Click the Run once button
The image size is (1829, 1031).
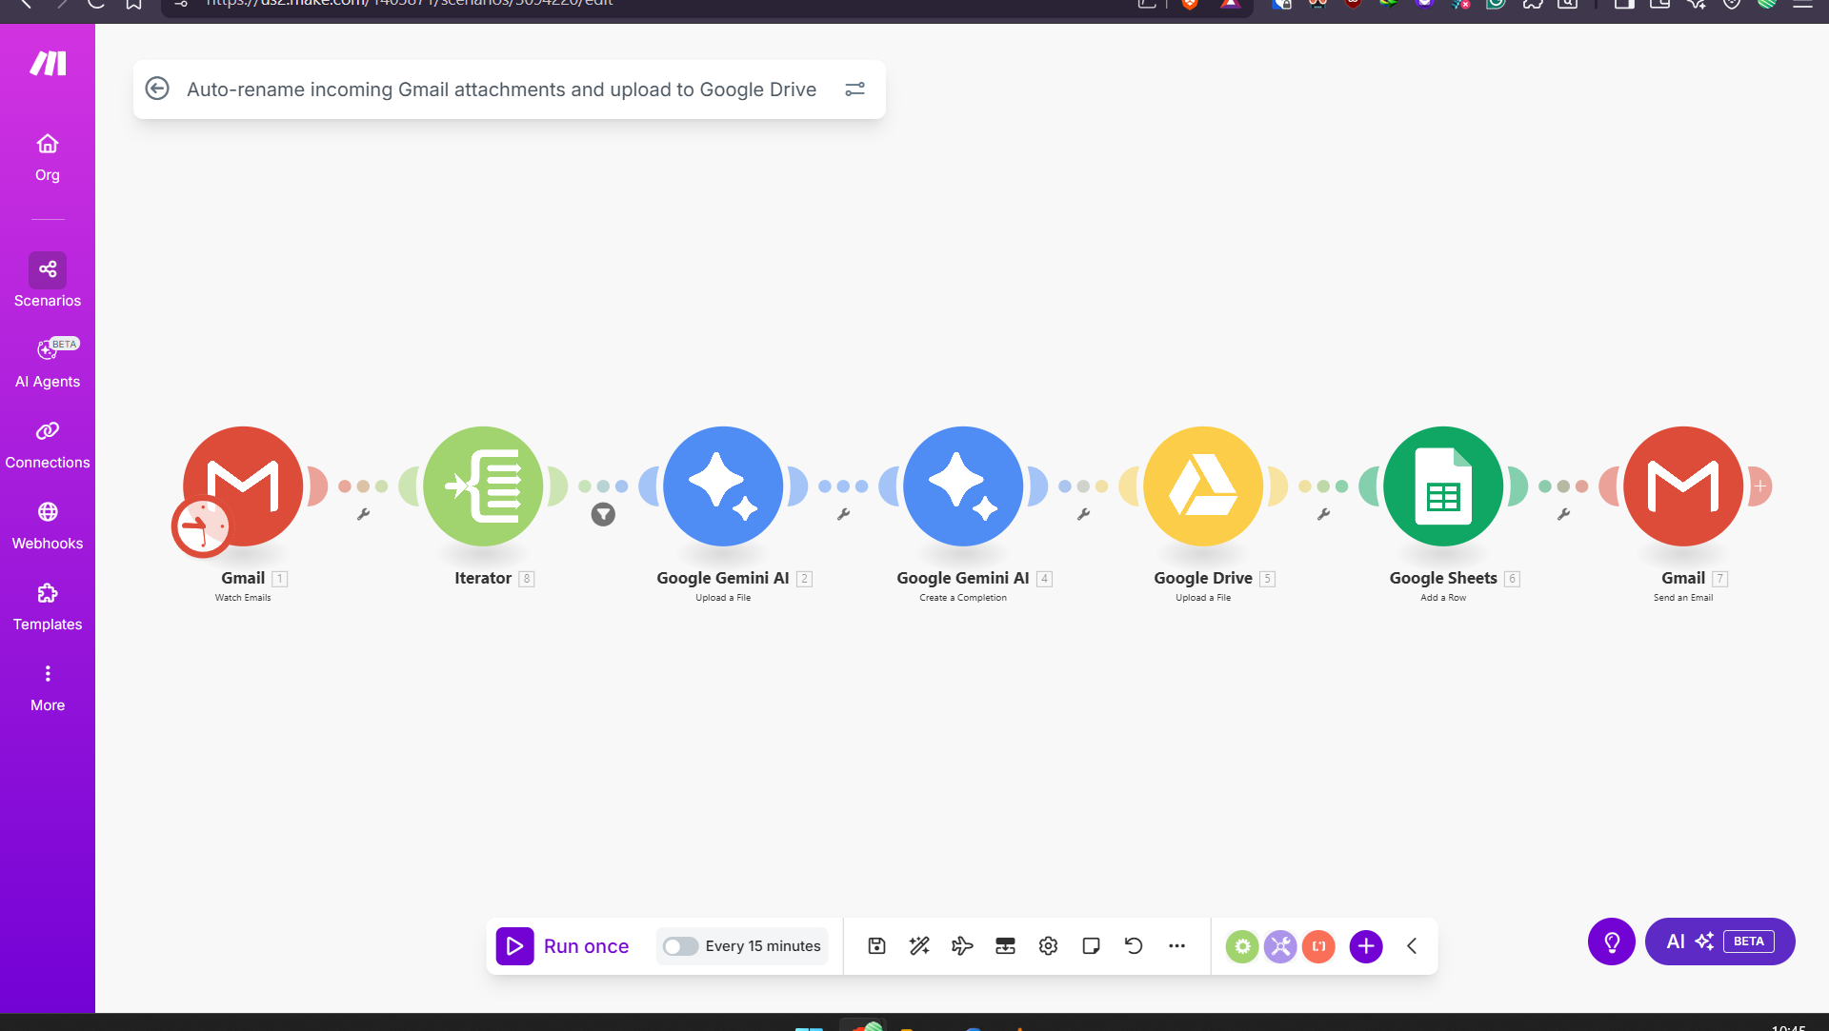point(563,946)
